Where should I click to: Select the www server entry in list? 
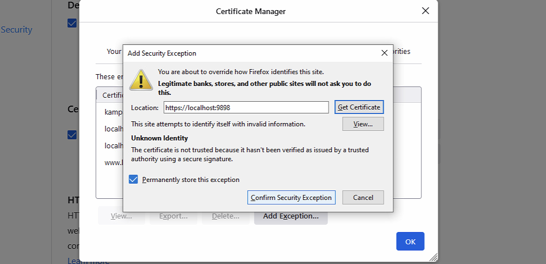113,163
